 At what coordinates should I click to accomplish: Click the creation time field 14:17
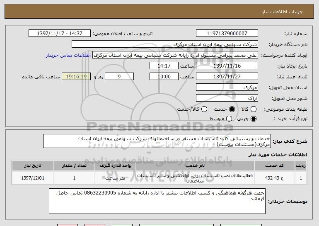pyautogui.click(x=164, y=66)
